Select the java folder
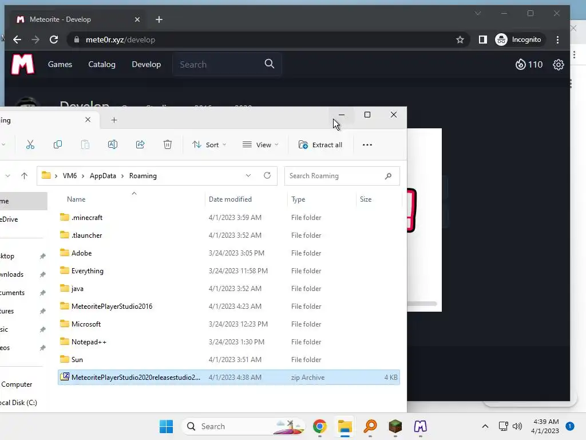Viewport: 586px width, 440px height. coord(229,289)
